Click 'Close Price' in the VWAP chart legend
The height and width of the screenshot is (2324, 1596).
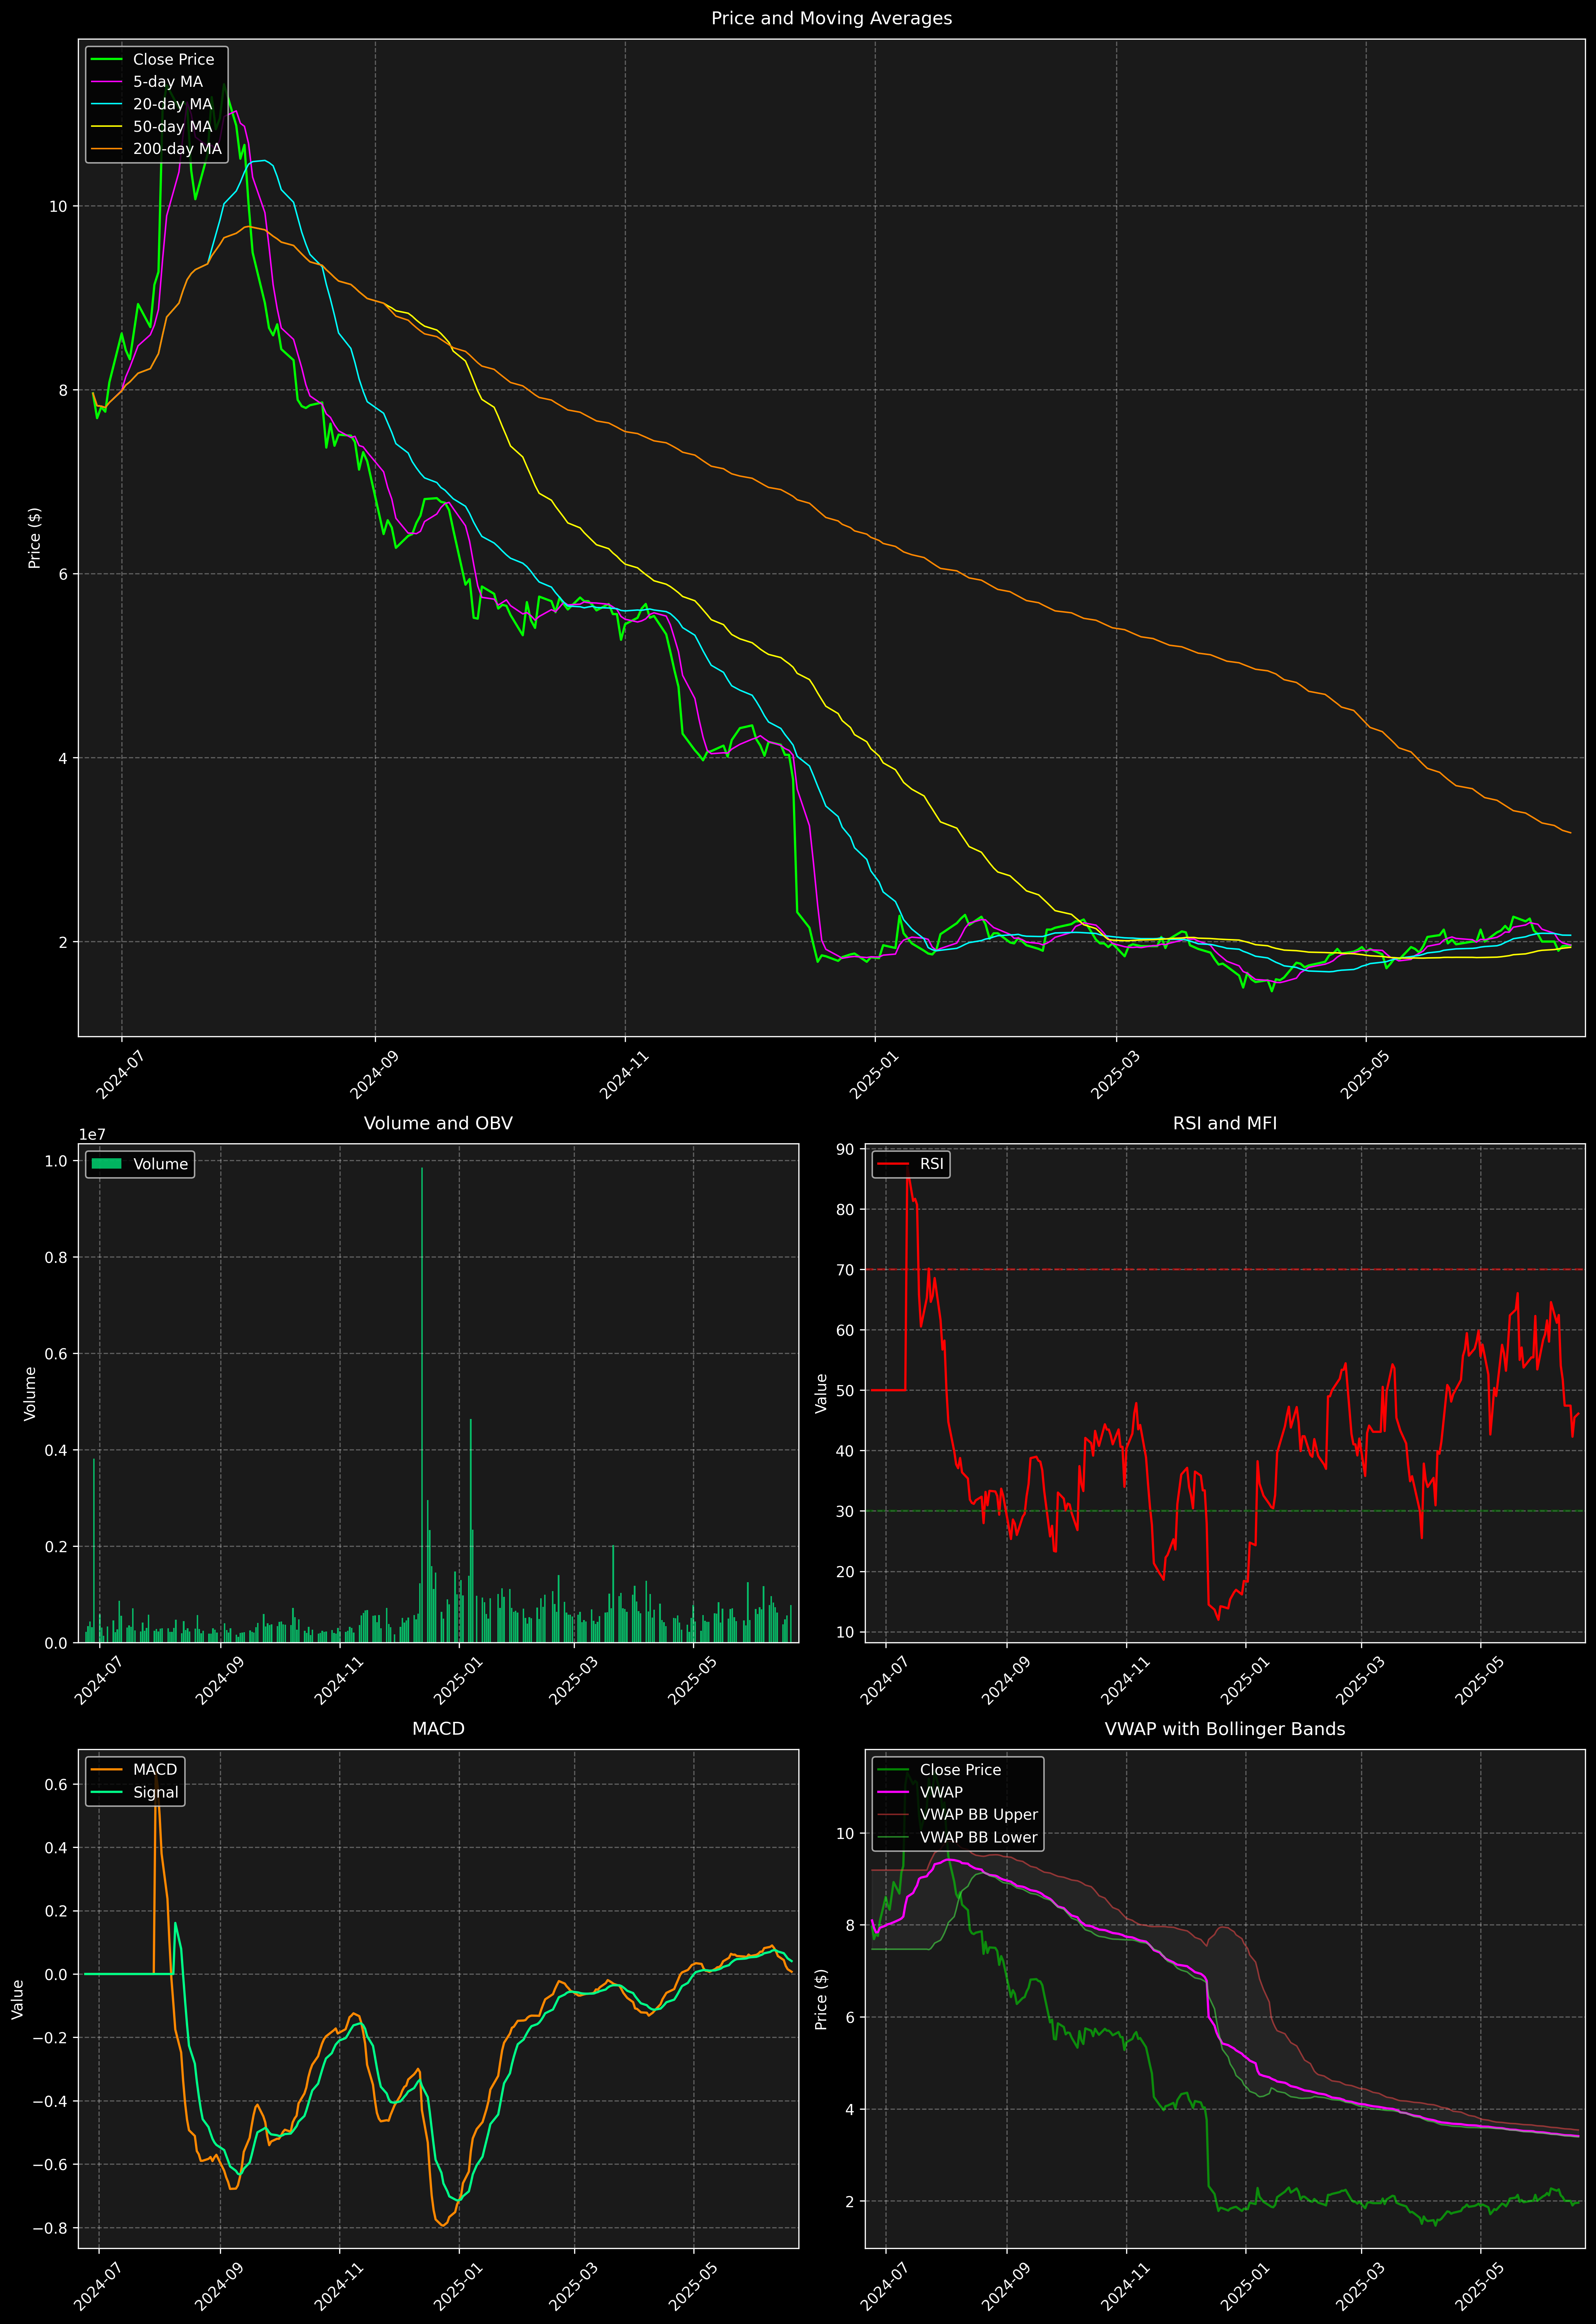point(960,1770)
